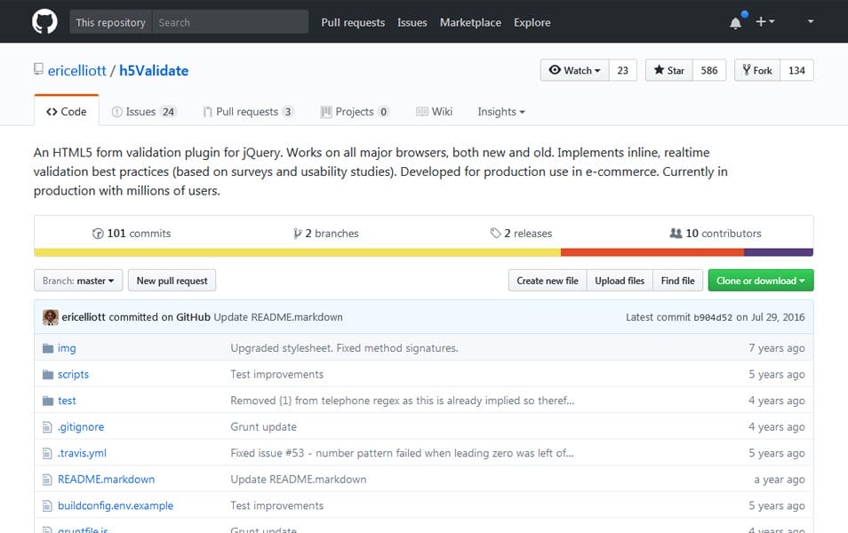
Task: Click the GitHub octocat logo
Action: [x=44, y=22]
